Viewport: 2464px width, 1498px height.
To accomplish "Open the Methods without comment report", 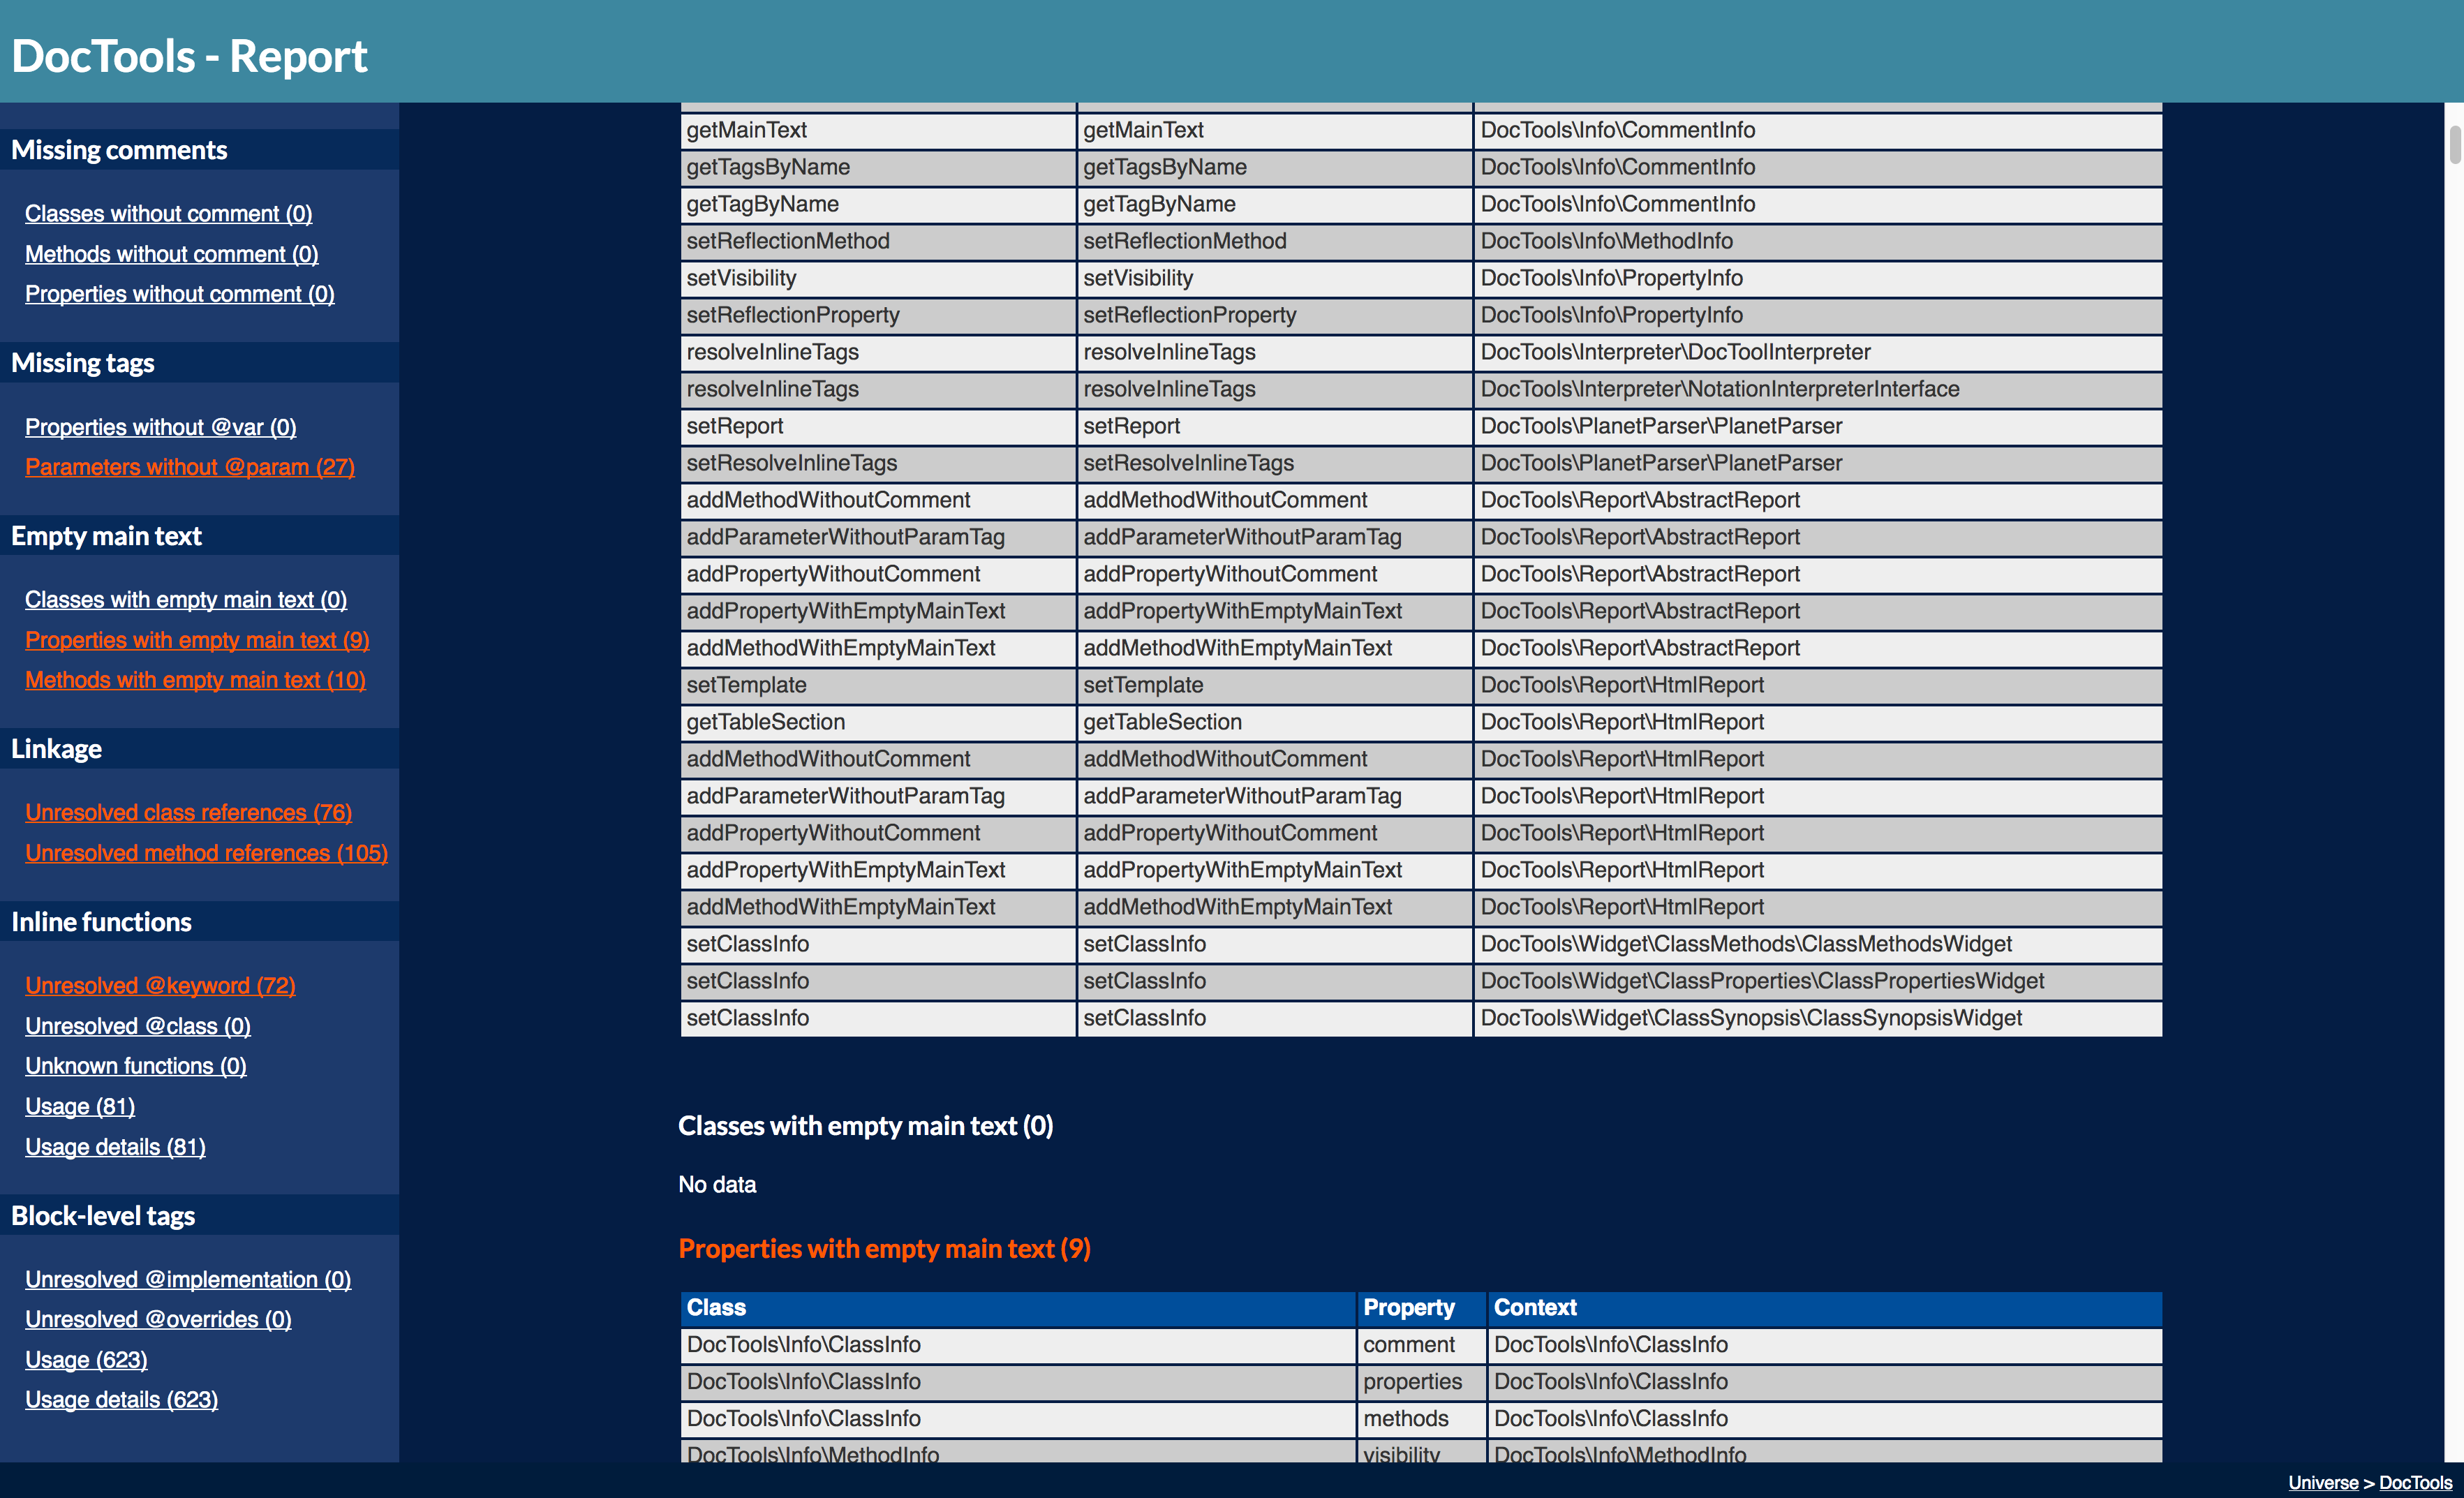I will point(170,254).
